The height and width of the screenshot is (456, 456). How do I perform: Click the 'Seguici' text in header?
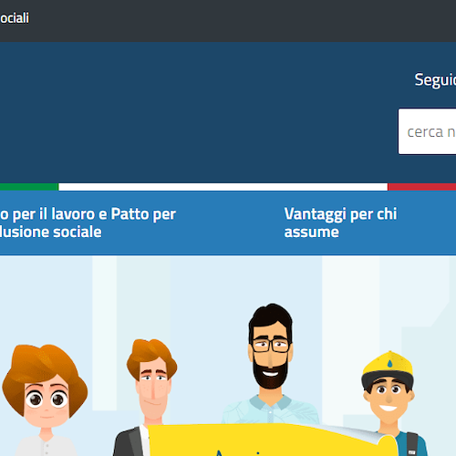pyautogui.click(x=435, y=79)
